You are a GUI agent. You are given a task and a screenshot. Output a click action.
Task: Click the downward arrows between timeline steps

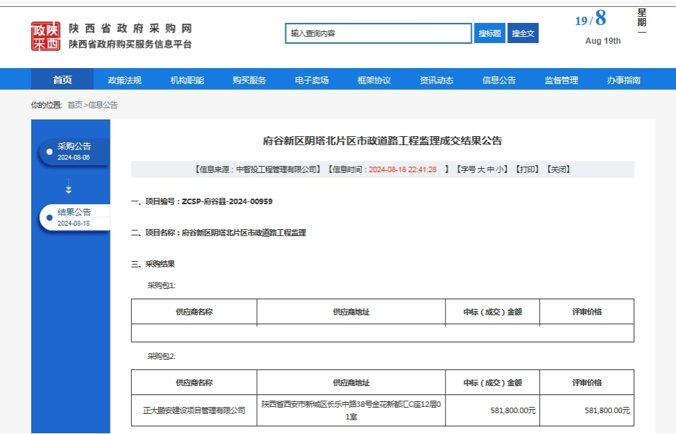tap(68, 186)
